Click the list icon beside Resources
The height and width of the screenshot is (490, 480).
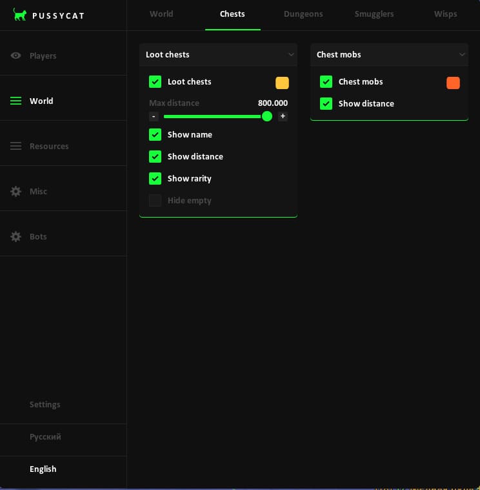click(15, 146)
